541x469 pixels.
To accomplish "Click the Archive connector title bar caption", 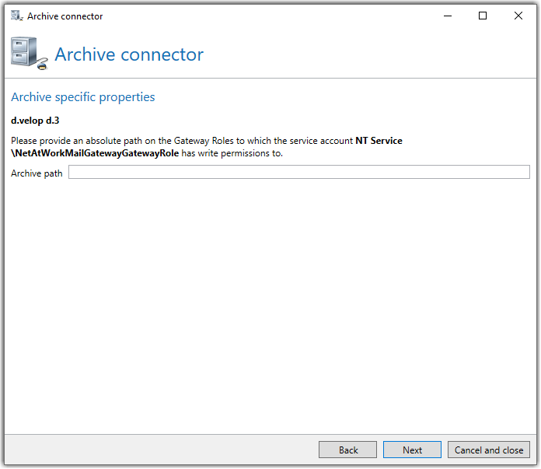I will [x=65, y=16].
